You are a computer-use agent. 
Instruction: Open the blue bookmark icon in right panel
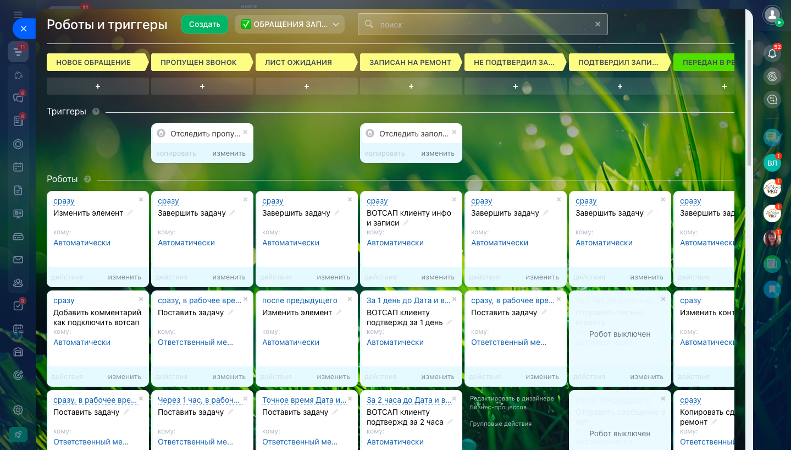pos(772,289)
